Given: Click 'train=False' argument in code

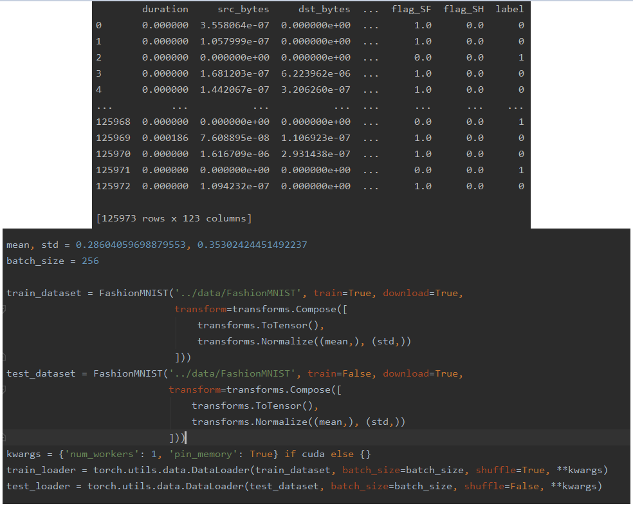Looking at the screenshot, I should click(x=340, y=374).
